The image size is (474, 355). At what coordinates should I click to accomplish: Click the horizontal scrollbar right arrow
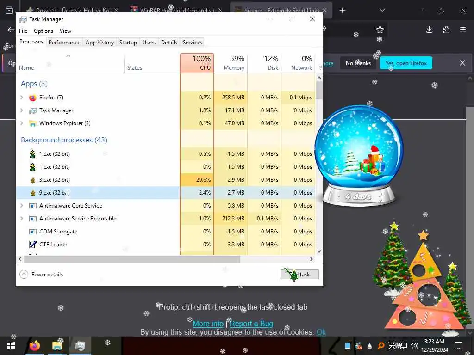pos(312,259)
